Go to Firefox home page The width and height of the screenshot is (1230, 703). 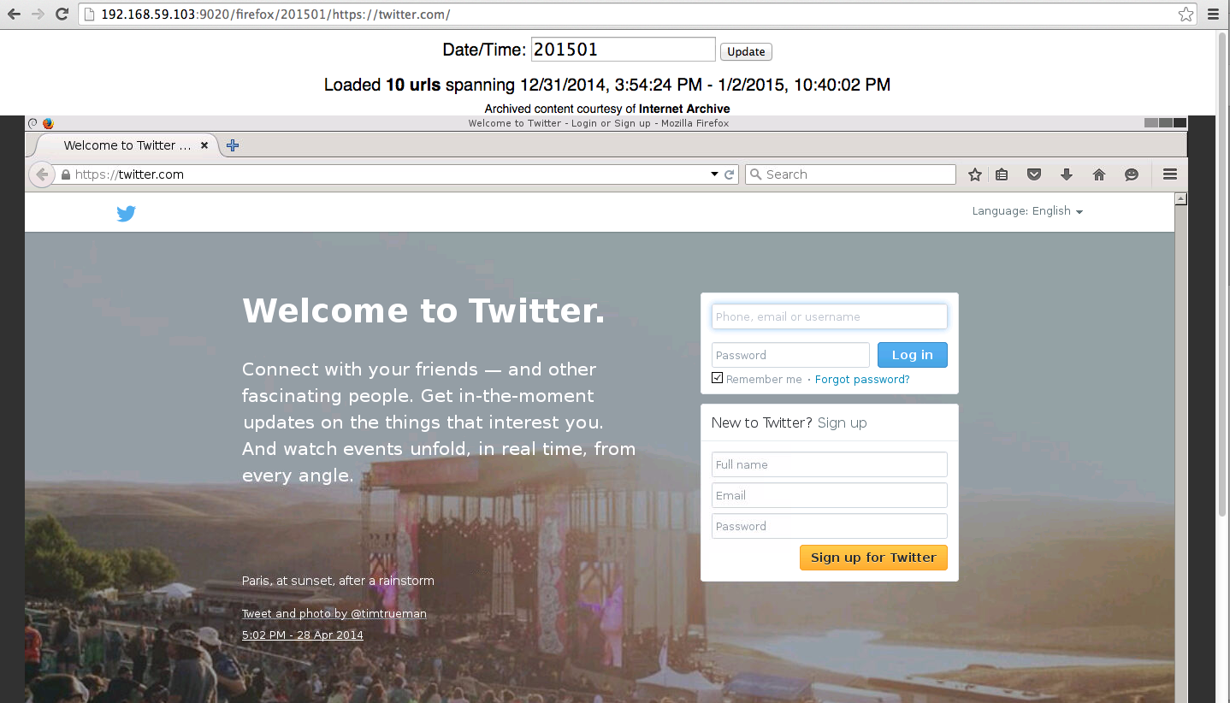click(1099, 174)
